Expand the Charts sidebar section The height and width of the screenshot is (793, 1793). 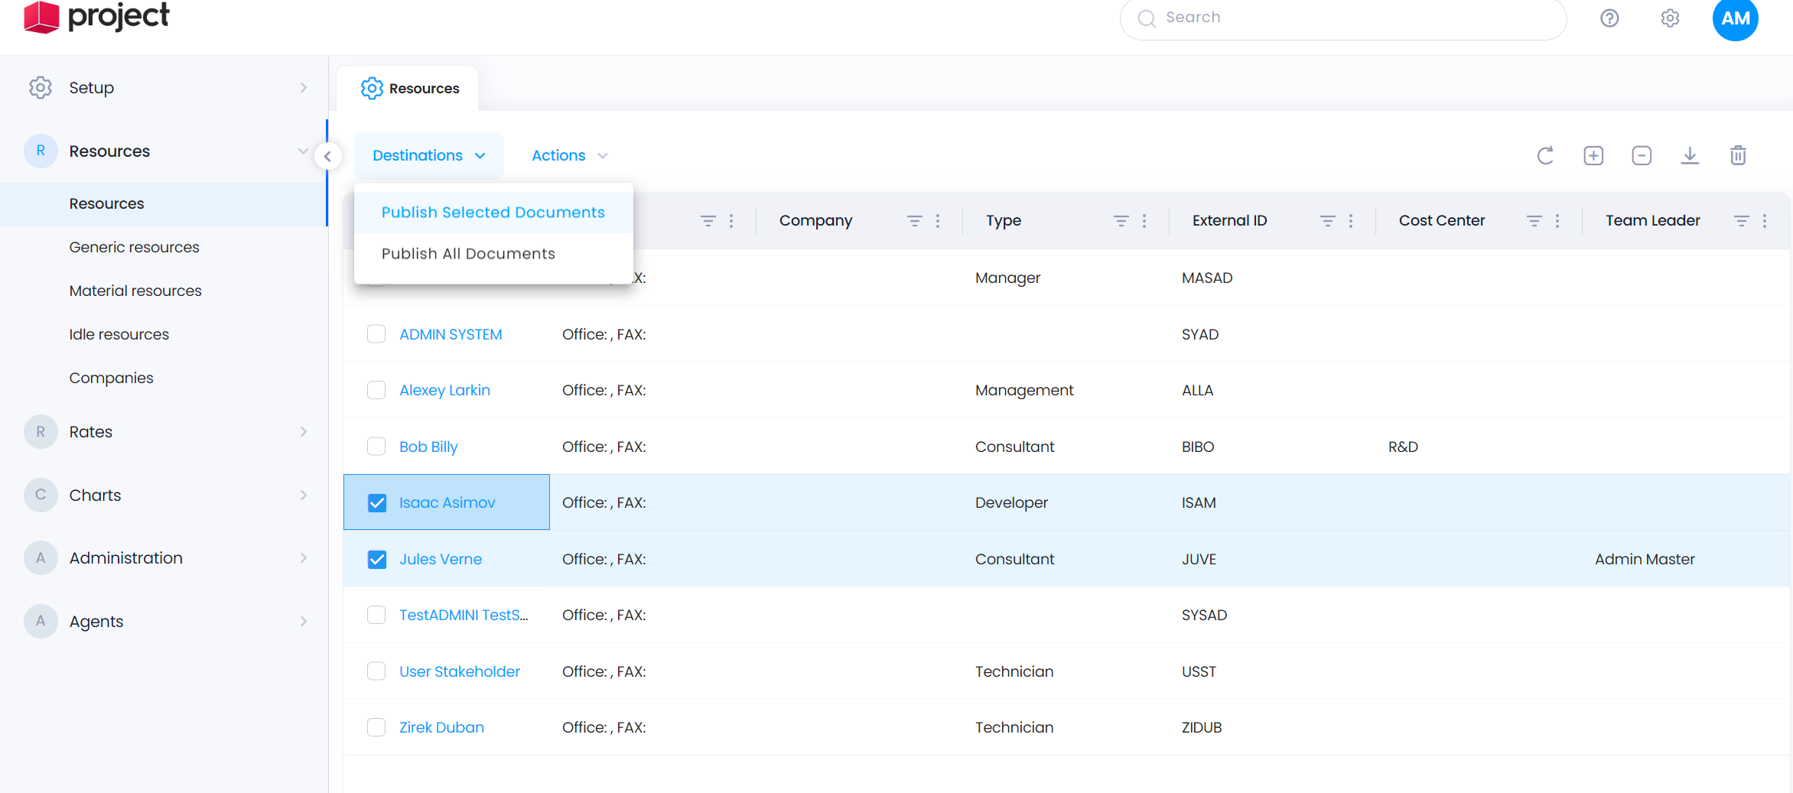pyautogui.click(x=304, y=496)
